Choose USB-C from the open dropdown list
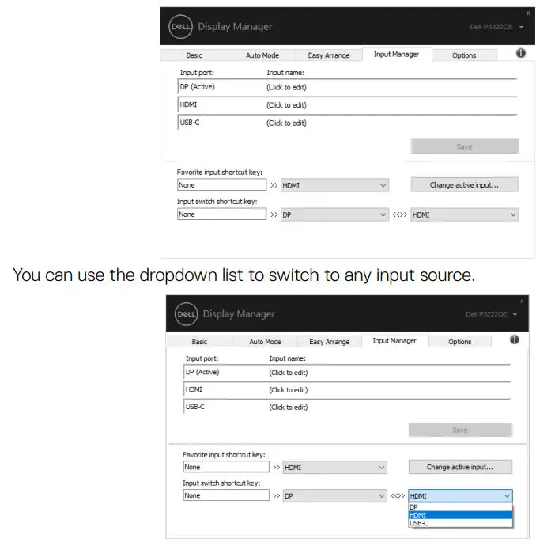536x546 pixels. click(x=460, y=523)
